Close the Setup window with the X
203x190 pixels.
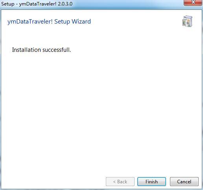coord(193,3)
